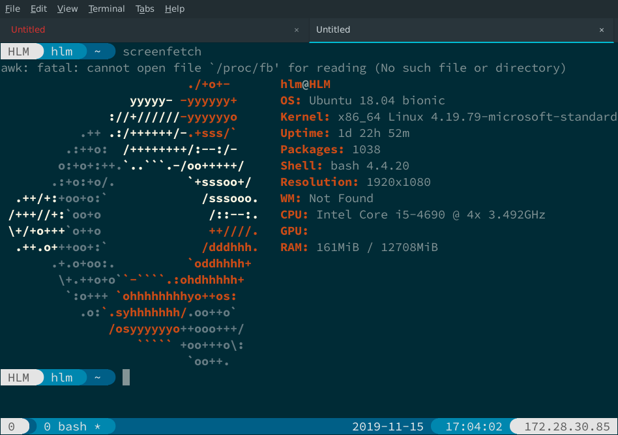
Task: Close the active Untitled tab
Action: point(602,30)
